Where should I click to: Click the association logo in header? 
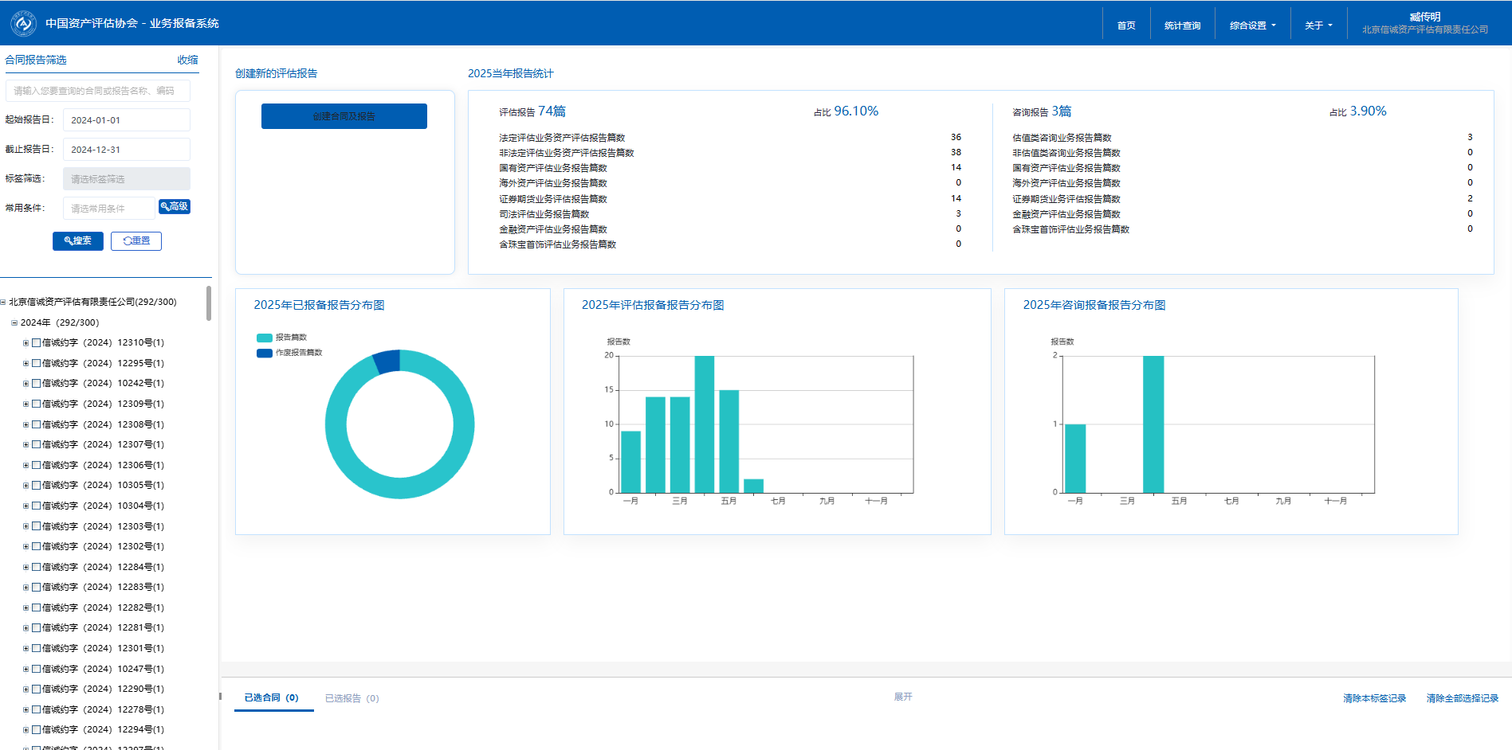pyautogui.click(x=23, y=24)
